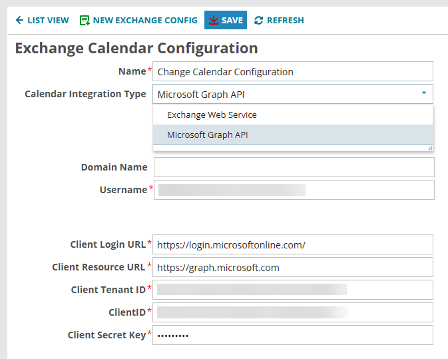
Task: Click the circular arrows Refresh icon
Action: point(258,21)
